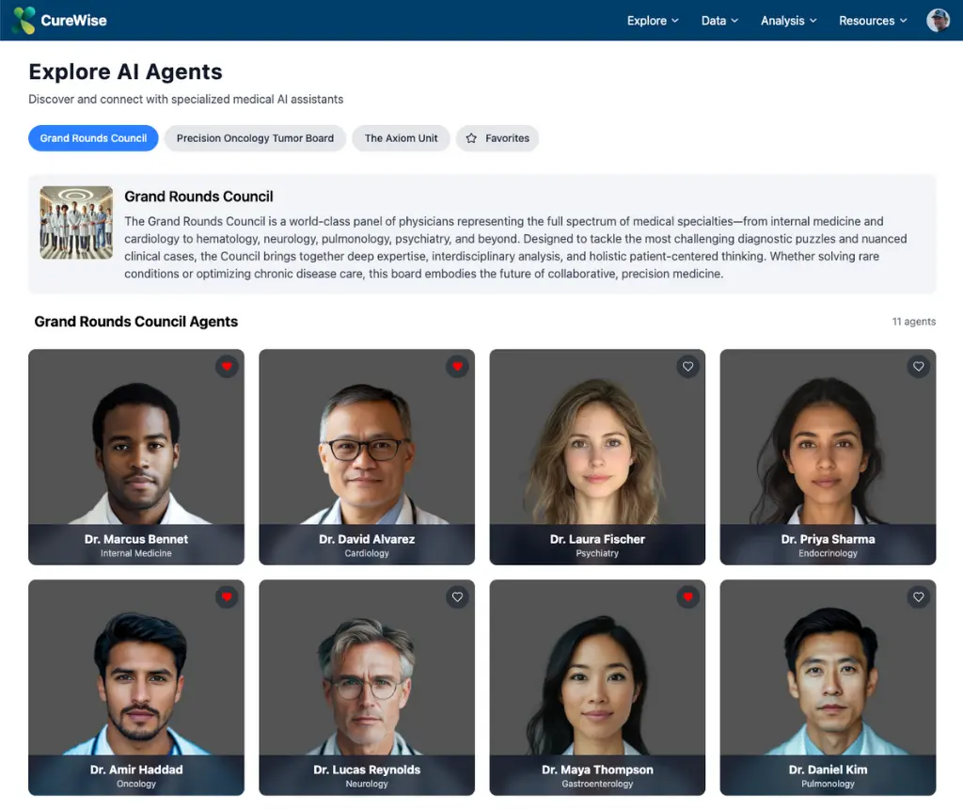Click the star icon next to Favorites
This screenshot has height=809, width=963.
tap(473, 137)
